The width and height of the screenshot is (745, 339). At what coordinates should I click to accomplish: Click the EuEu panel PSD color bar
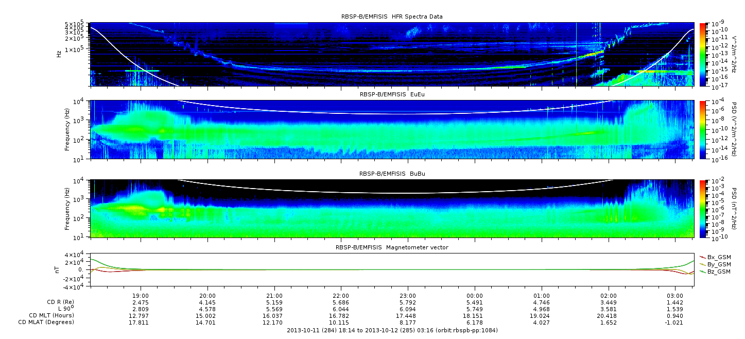pos(703,130)
